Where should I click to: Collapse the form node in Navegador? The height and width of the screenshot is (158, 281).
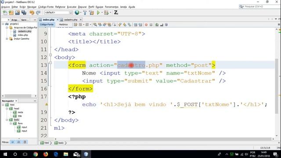click(11, 123)
